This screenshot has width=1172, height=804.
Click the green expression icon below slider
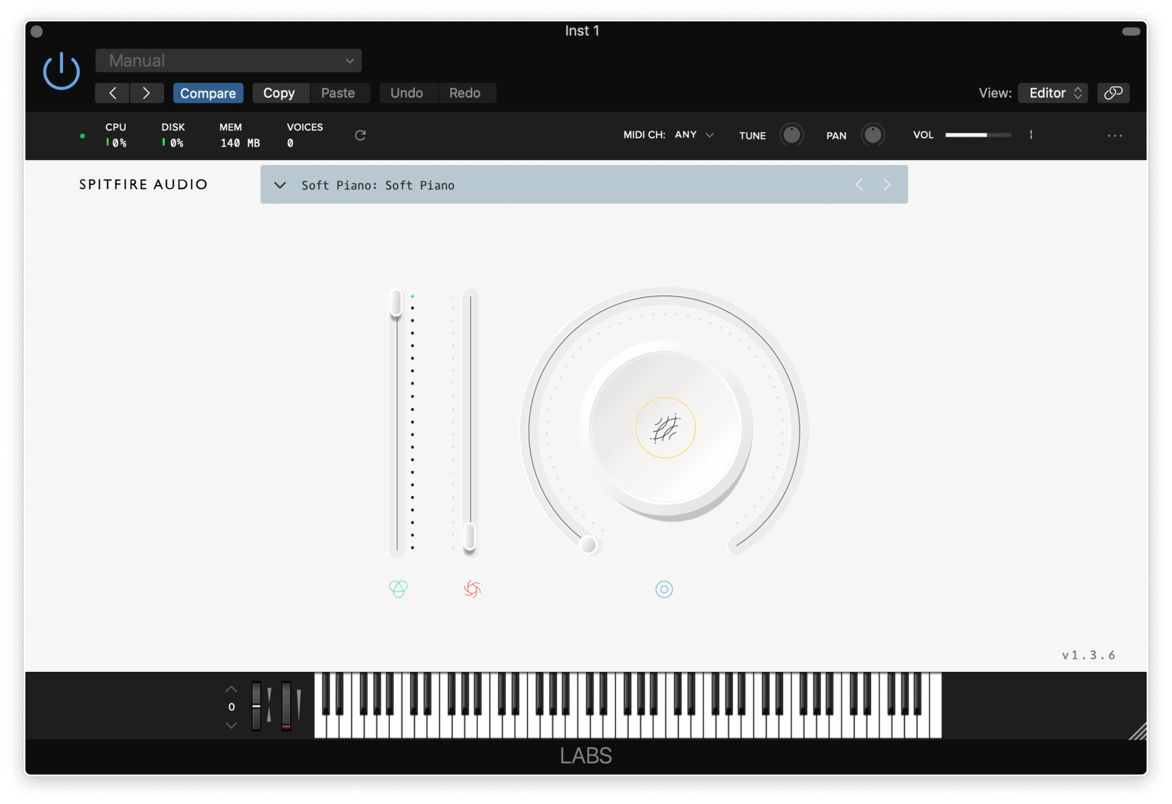[398, 589]
